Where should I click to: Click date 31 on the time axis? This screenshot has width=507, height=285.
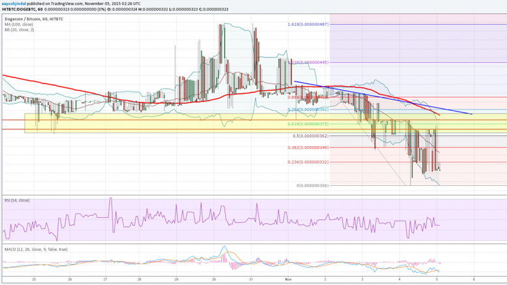(x=251, y=279)
